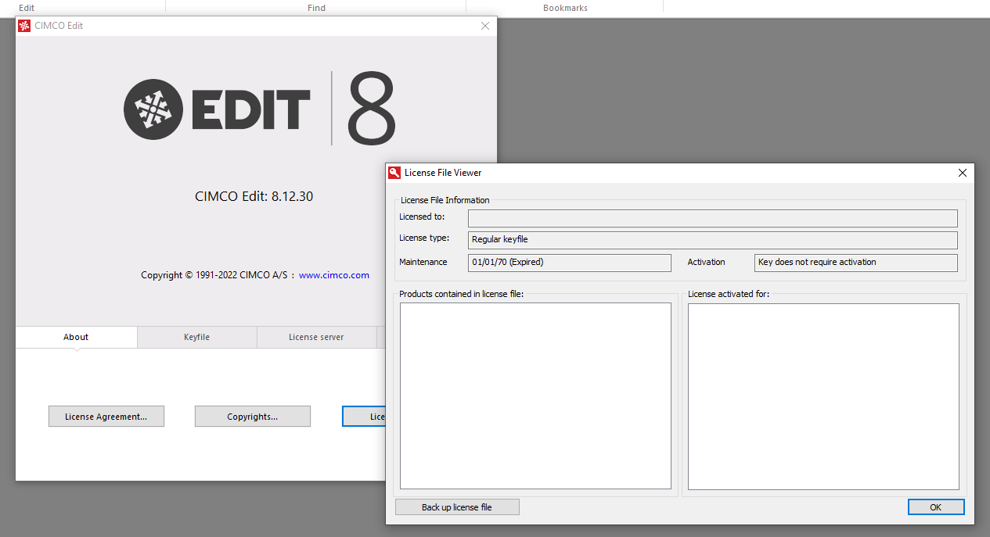Click the Find ribbon group label
Image resolution: width=990 pixels, height=537 pixels.
(316, 8)
